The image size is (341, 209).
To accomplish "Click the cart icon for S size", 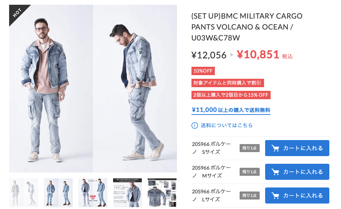I will pos(275,148).
